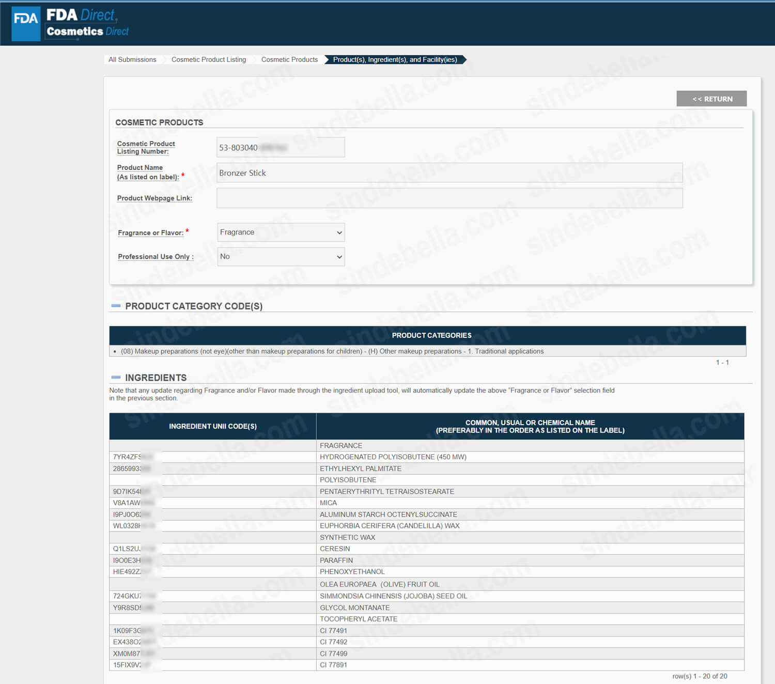Click the Product Name input field

449,173
